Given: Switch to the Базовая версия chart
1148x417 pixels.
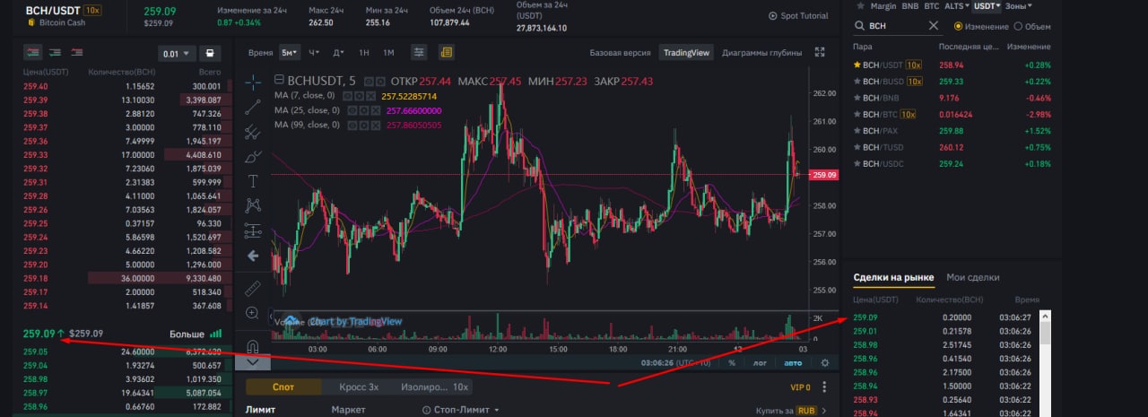Looking at the screenshot, I should (621, 53).
